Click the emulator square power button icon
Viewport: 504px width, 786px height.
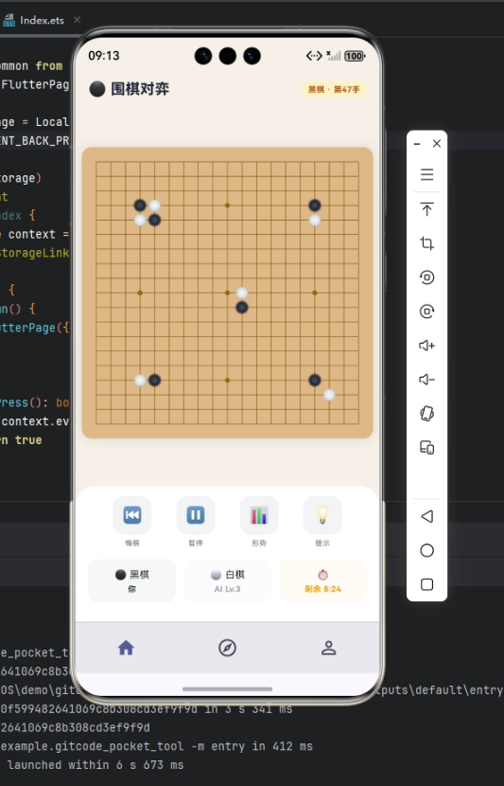[x=426, y=277]
